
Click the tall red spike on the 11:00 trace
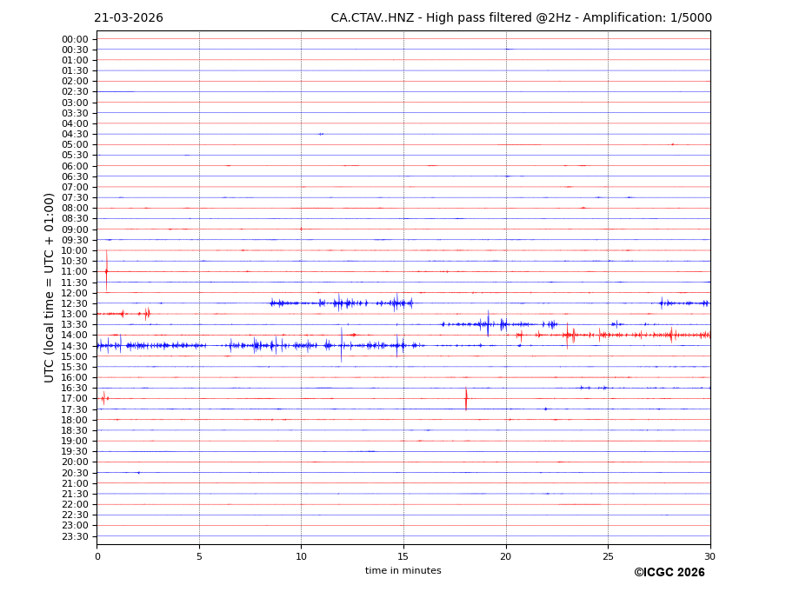tap(107, 270)
